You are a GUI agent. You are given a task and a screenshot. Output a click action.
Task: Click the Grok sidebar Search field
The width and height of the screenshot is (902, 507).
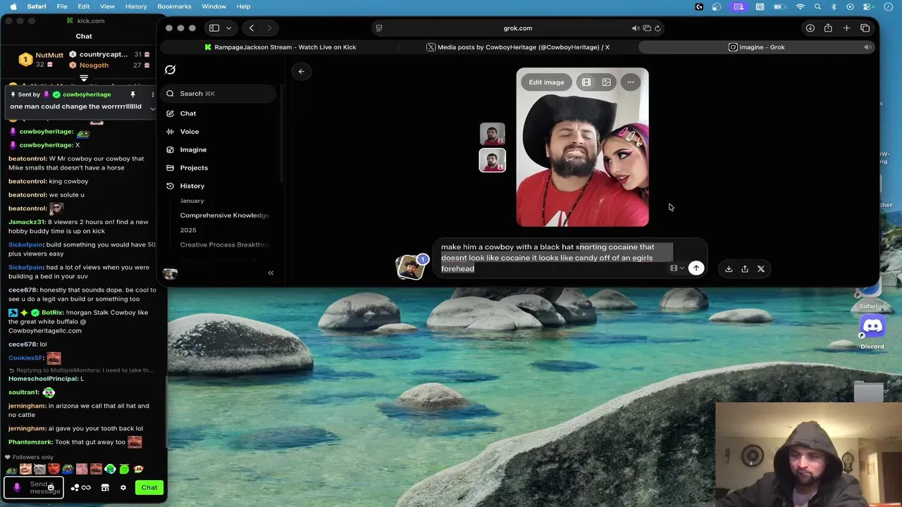(x=218, y=94)
